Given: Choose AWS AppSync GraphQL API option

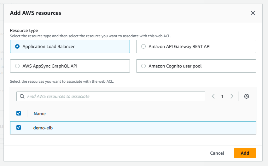Looking at the screenshot, I should (18, 66).
